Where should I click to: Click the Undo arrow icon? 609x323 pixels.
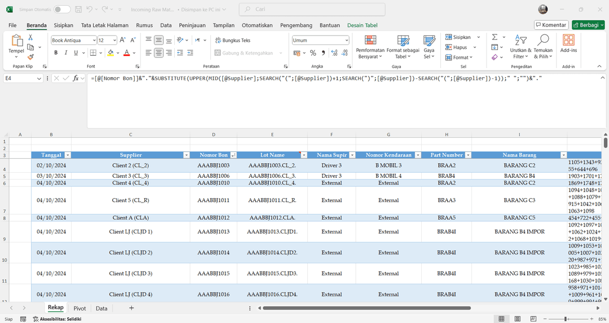[90, 10]
